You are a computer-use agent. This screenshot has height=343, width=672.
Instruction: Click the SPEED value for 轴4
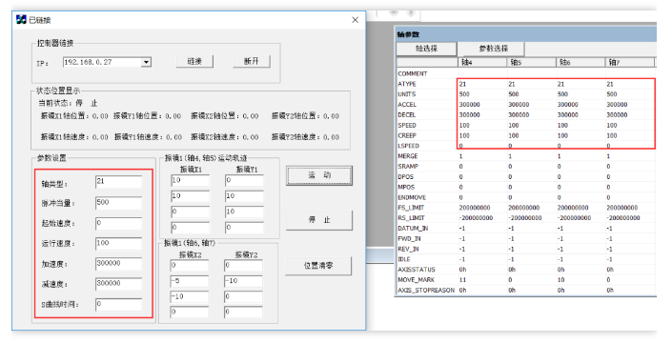(x=464, y=126)
